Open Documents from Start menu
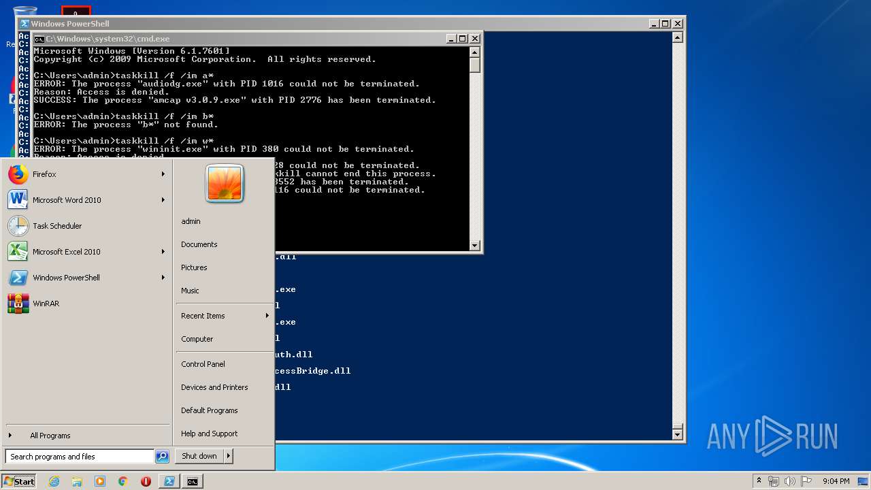The width and height of the screenshot is (871, 490). click(199, 244)
